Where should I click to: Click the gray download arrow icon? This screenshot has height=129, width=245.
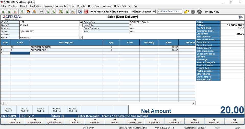point(193,12)
